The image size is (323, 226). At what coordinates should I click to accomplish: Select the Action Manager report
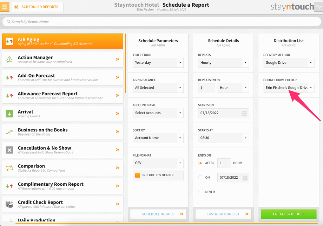pyautogui.click(x=62, y=60)
